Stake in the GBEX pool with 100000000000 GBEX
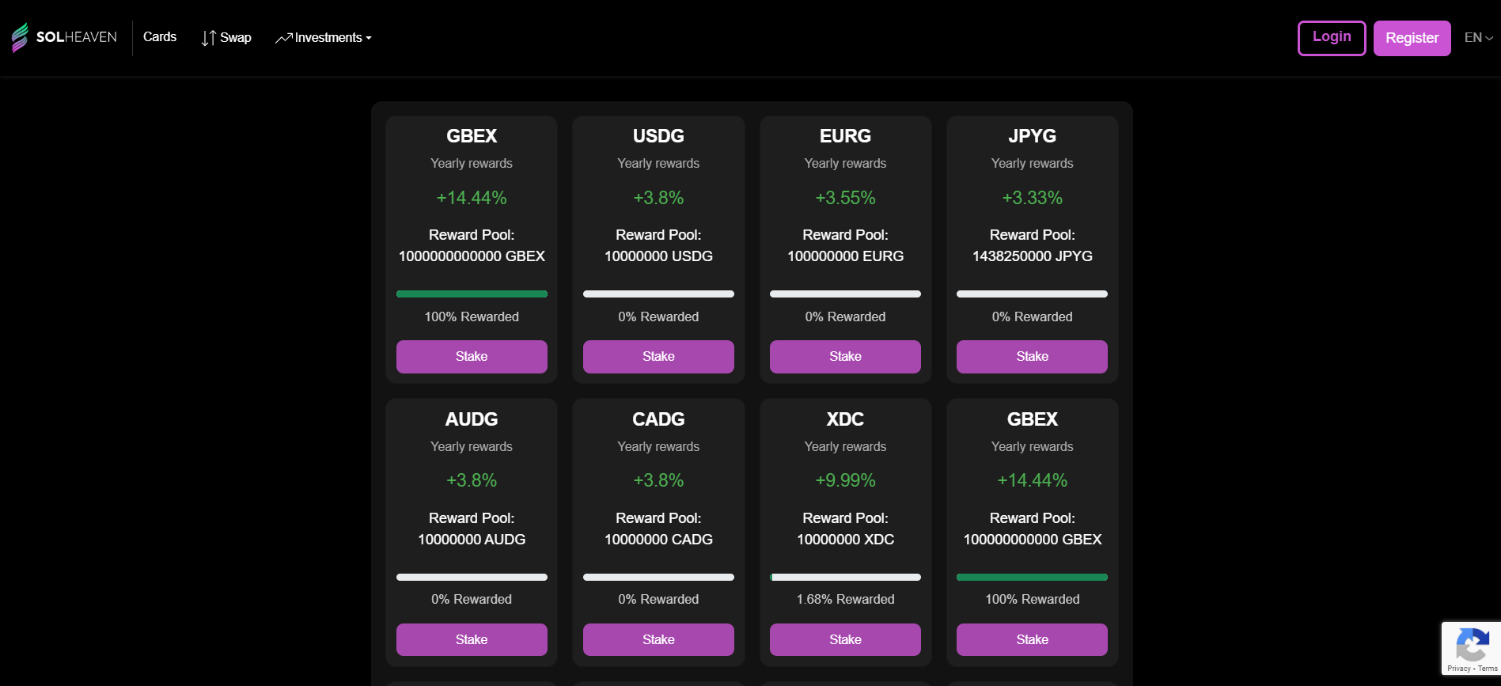Image resolution: width=1501 pixels, height=686 pixels. (1032, 639)
